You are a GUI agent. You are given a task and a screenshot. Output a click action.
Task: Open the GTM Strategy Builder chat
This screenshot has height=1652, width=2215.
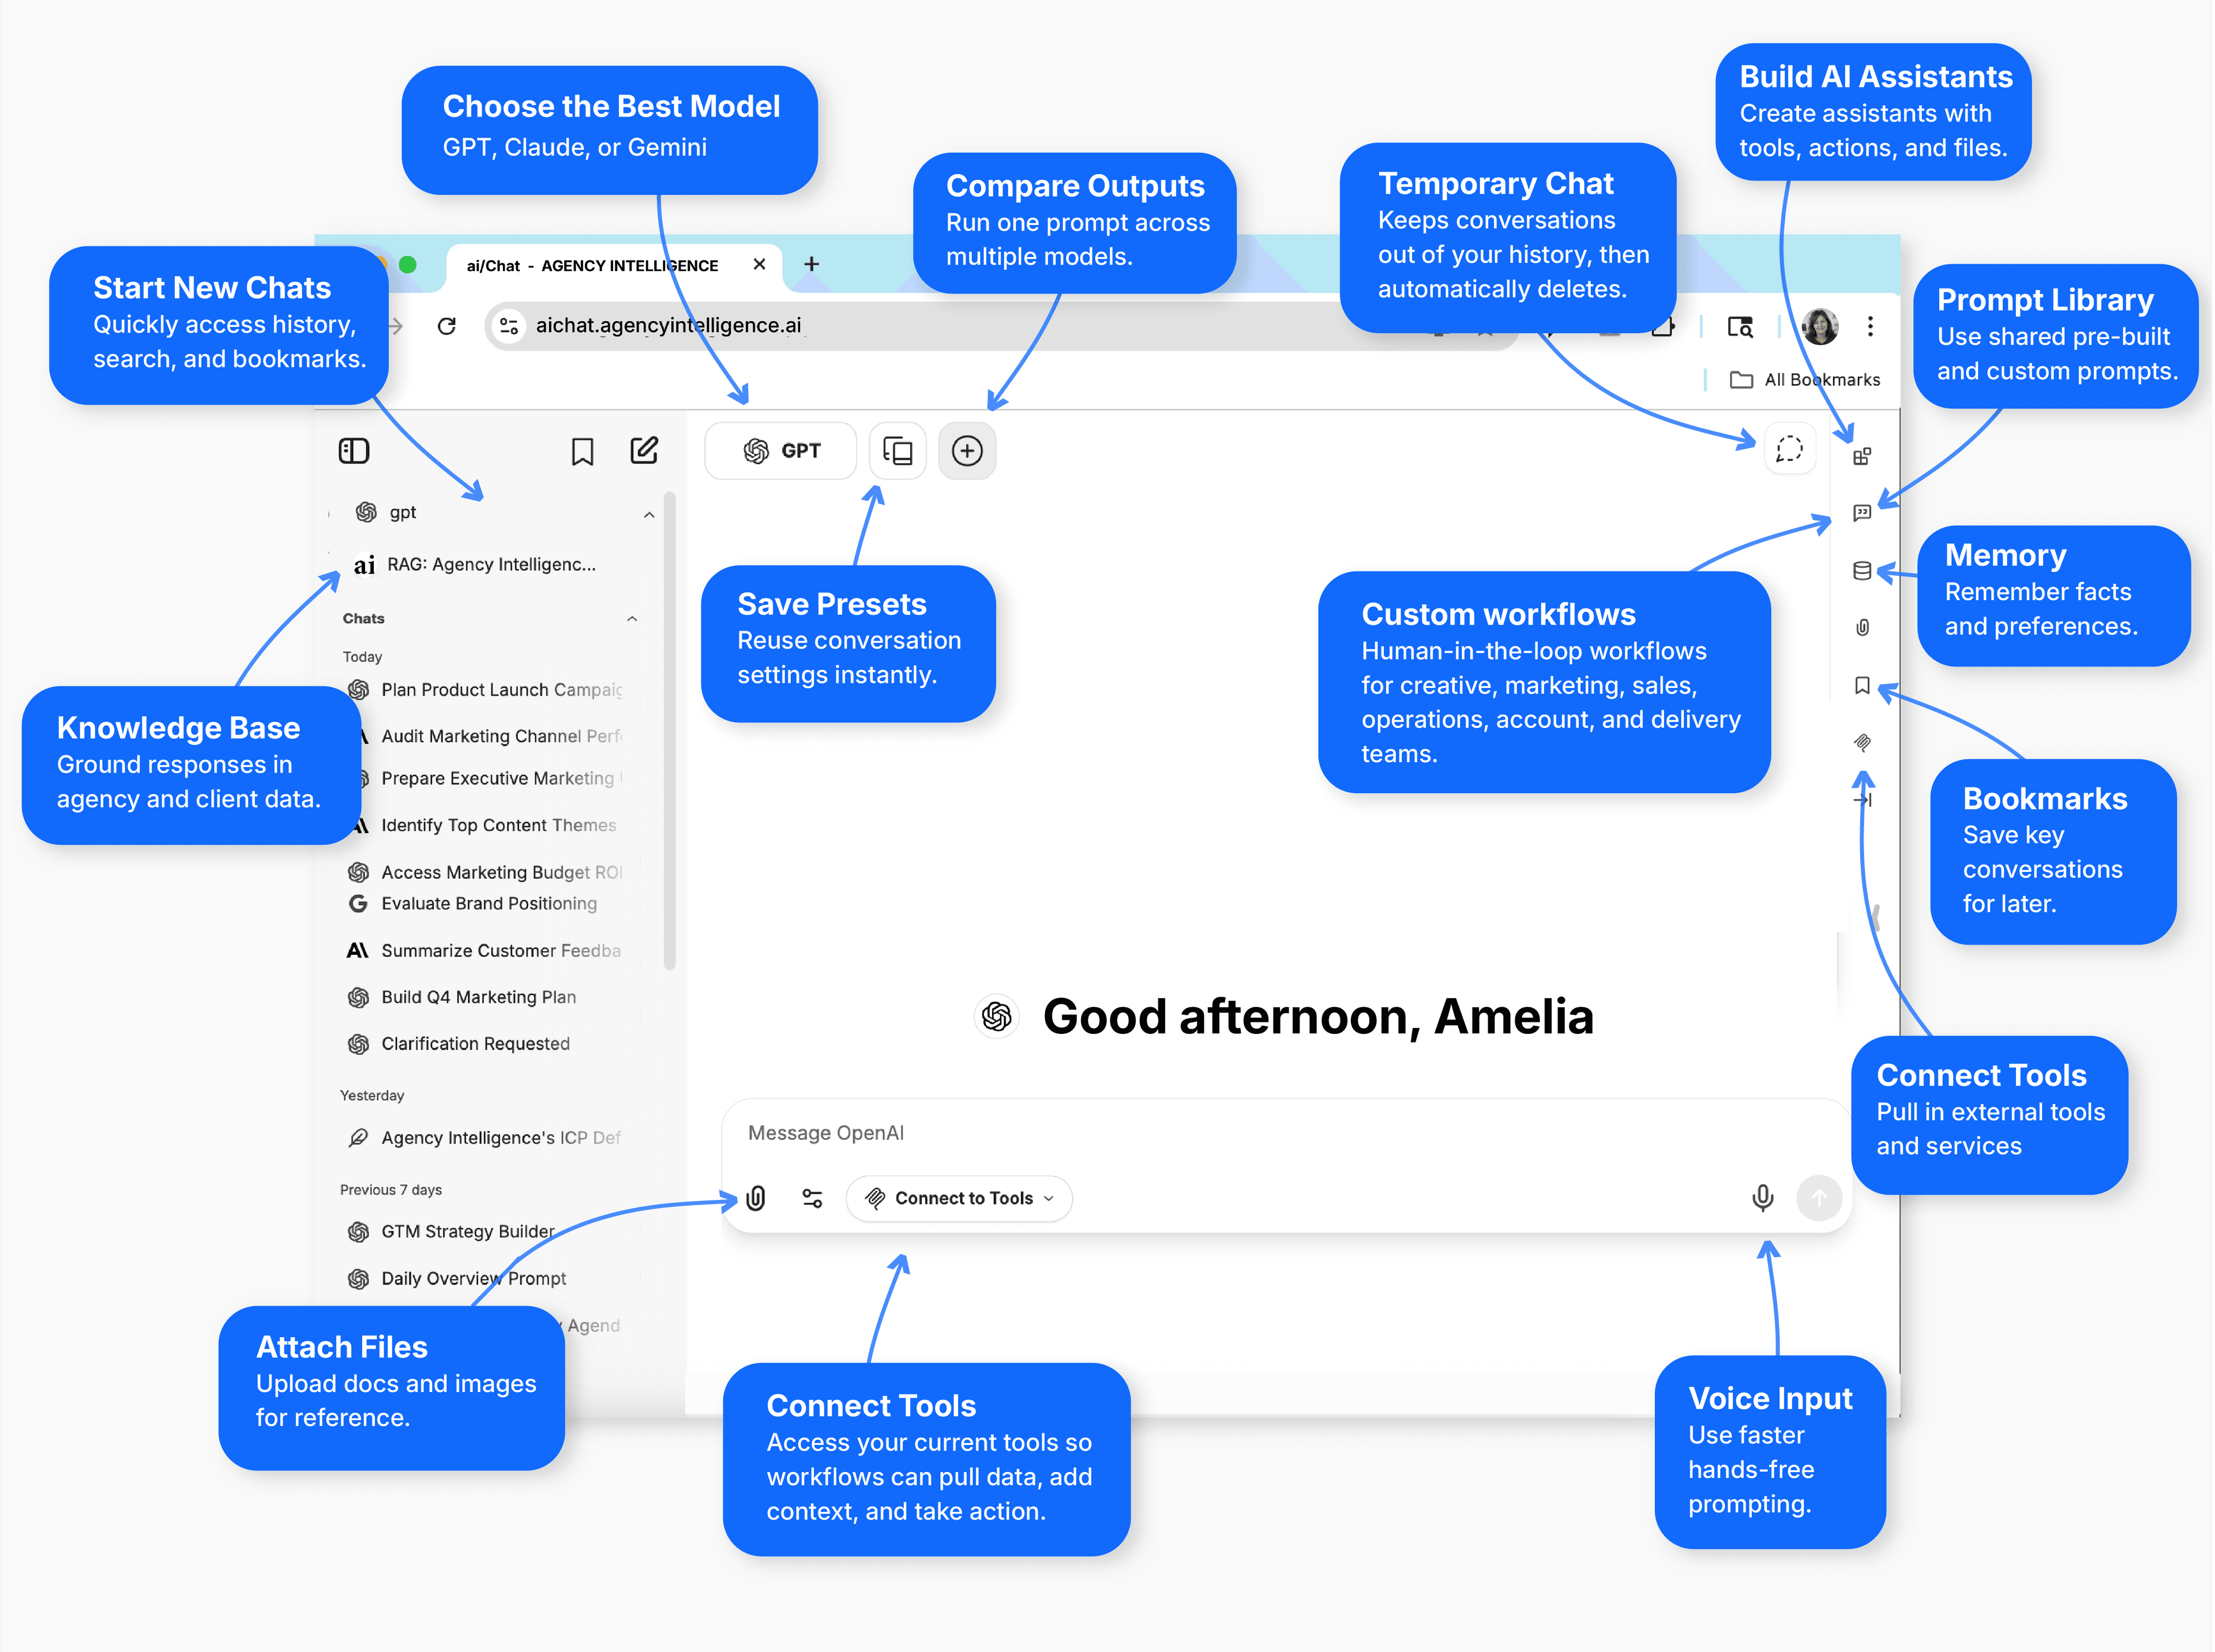(x=451, y=1231)
